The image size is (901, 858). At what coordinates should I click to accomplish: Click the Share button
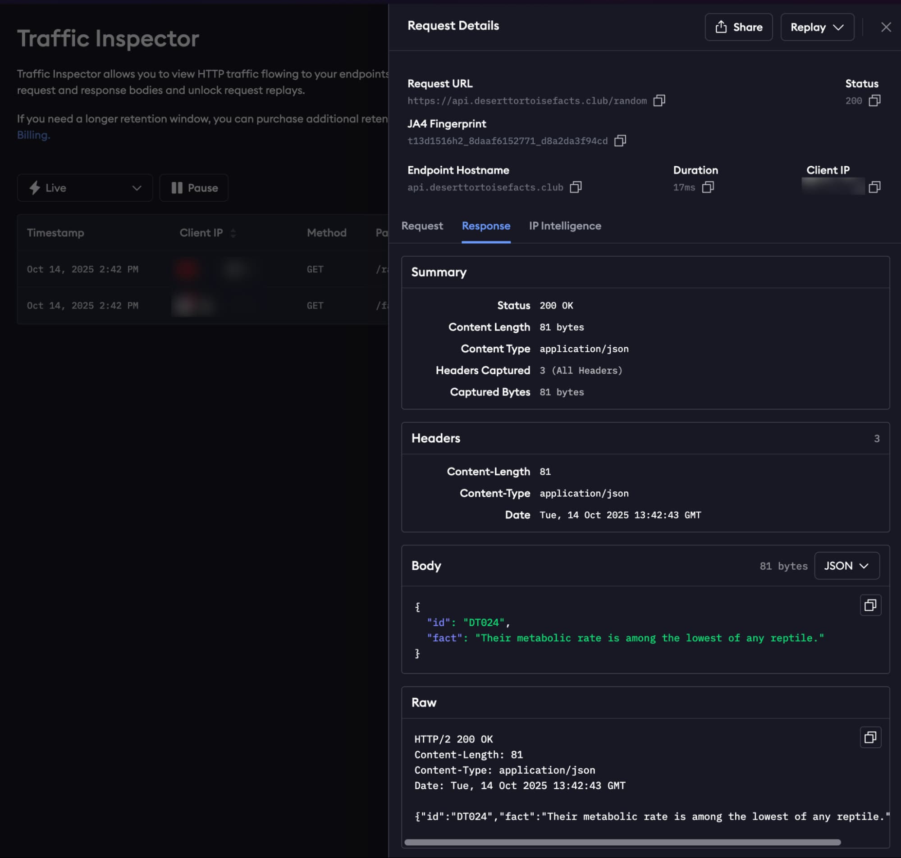(738, 27)
